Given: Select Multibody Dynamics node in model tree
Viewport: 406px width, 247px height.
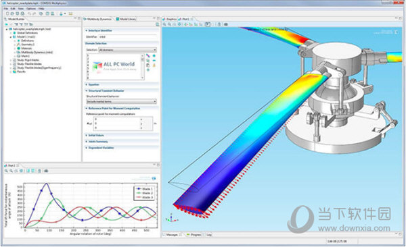Looking at the screenshot, I should 37,52.
